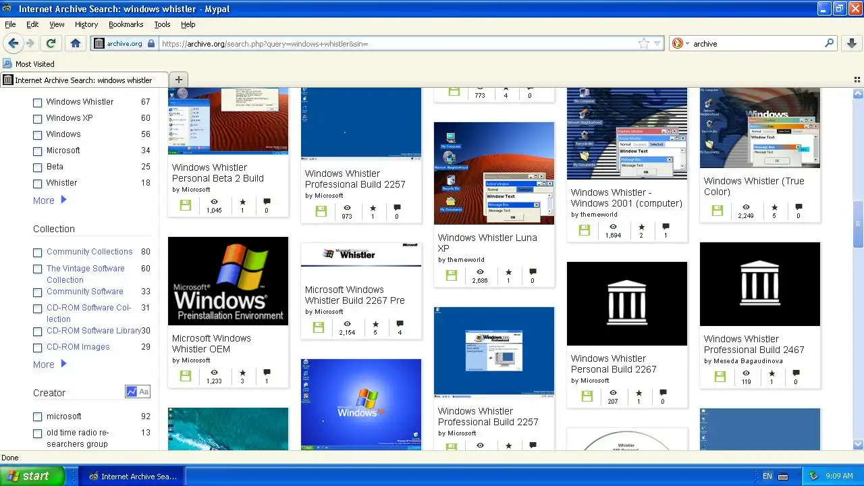Viewport: 864px width, 486px height.
Task: Click the archive.org site identity icon
Action: pos(100,43)
